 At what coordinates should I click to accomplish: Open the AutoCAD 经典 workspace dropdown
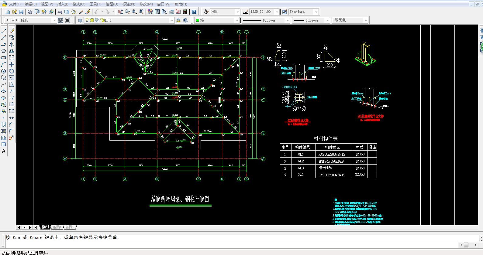[x=54, y=20]
